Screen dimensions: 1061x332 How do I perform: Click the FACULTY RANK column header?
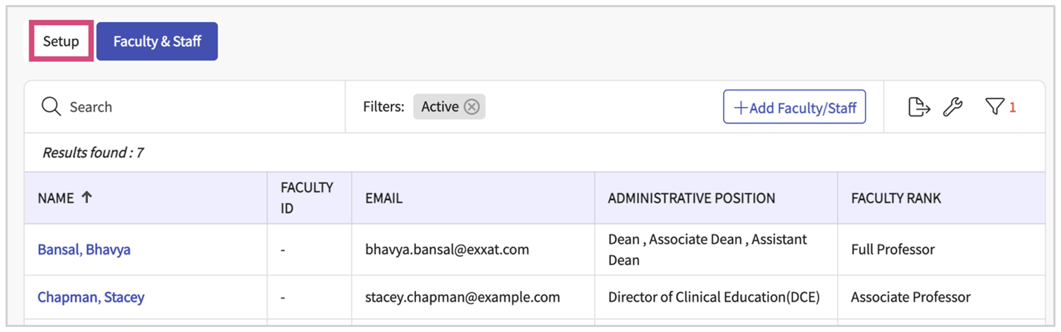click(x=896, y=198)
